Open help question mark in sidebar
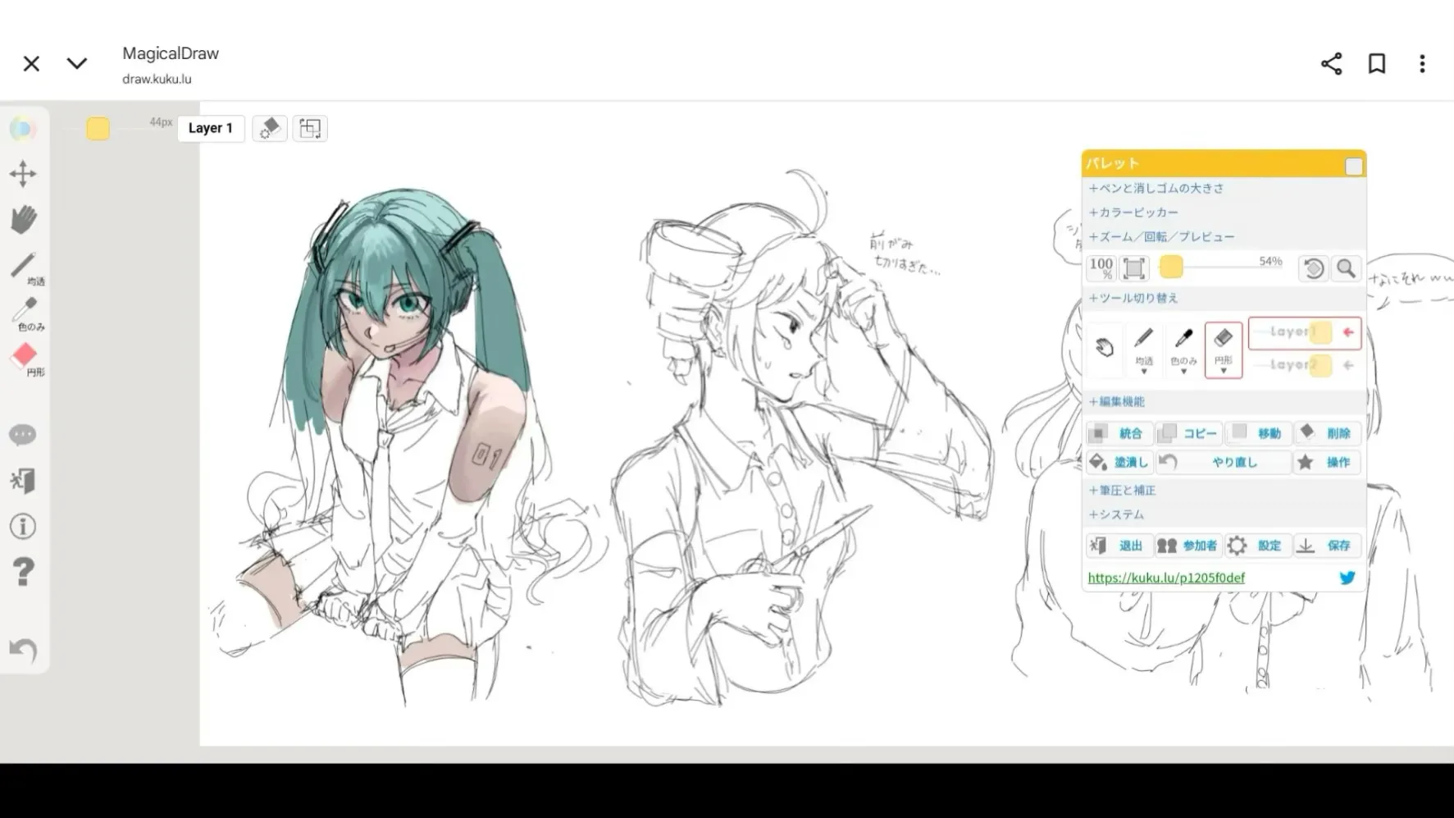This screenshot has height=818, width=1454. 24,571
